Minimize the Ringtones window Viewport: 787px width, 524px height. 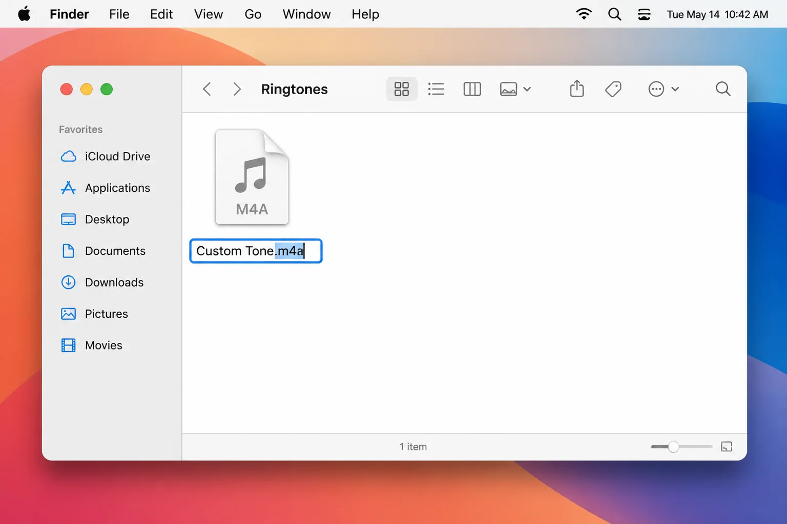87,89
